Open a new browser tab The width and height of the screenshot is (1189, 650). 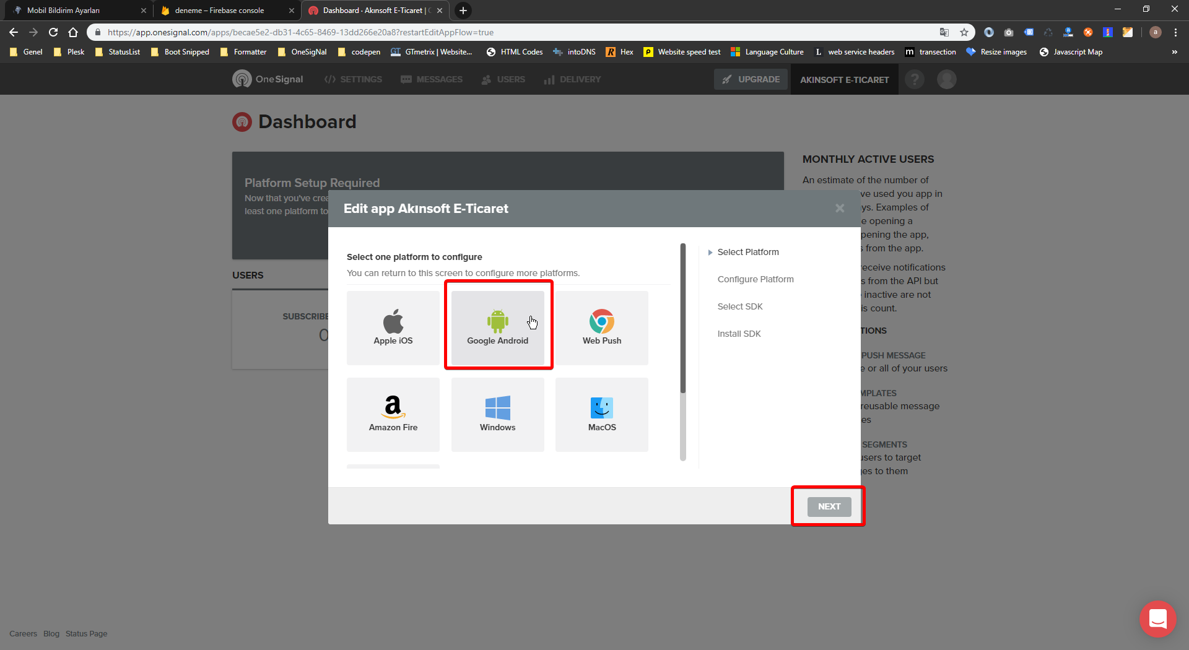pyautogui.click(x=463, y=11)
